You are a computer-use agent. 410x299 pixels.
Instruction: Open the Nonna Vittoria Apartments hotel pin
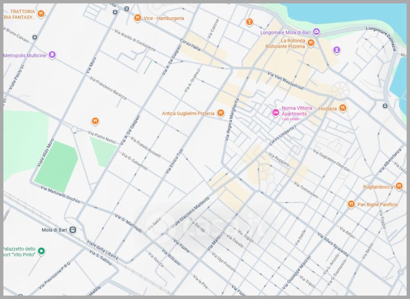275,112
